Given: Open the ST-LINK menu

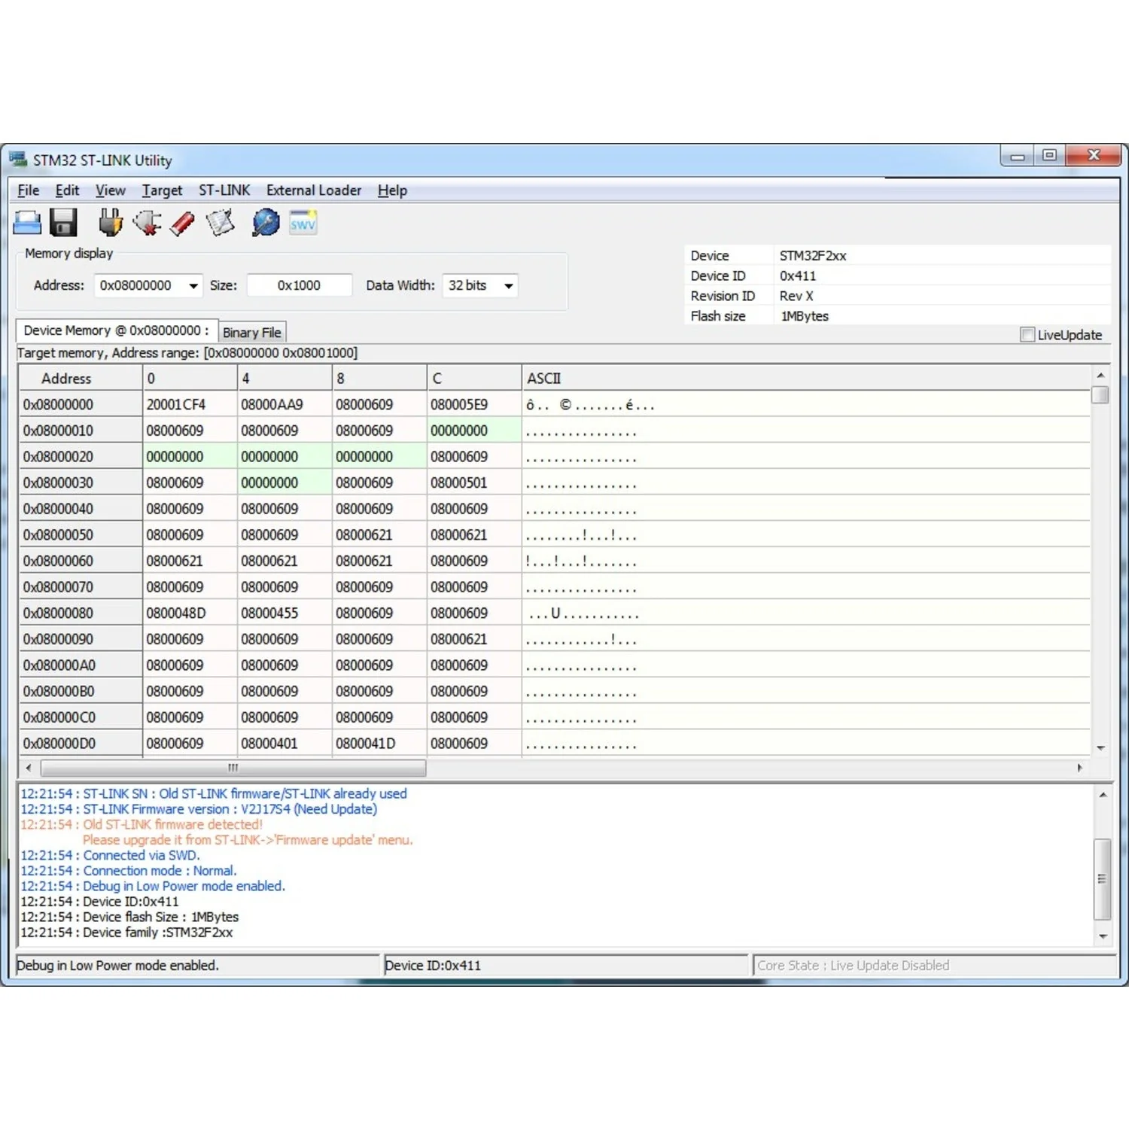Looking at the screenshot, I should [224, 190].
